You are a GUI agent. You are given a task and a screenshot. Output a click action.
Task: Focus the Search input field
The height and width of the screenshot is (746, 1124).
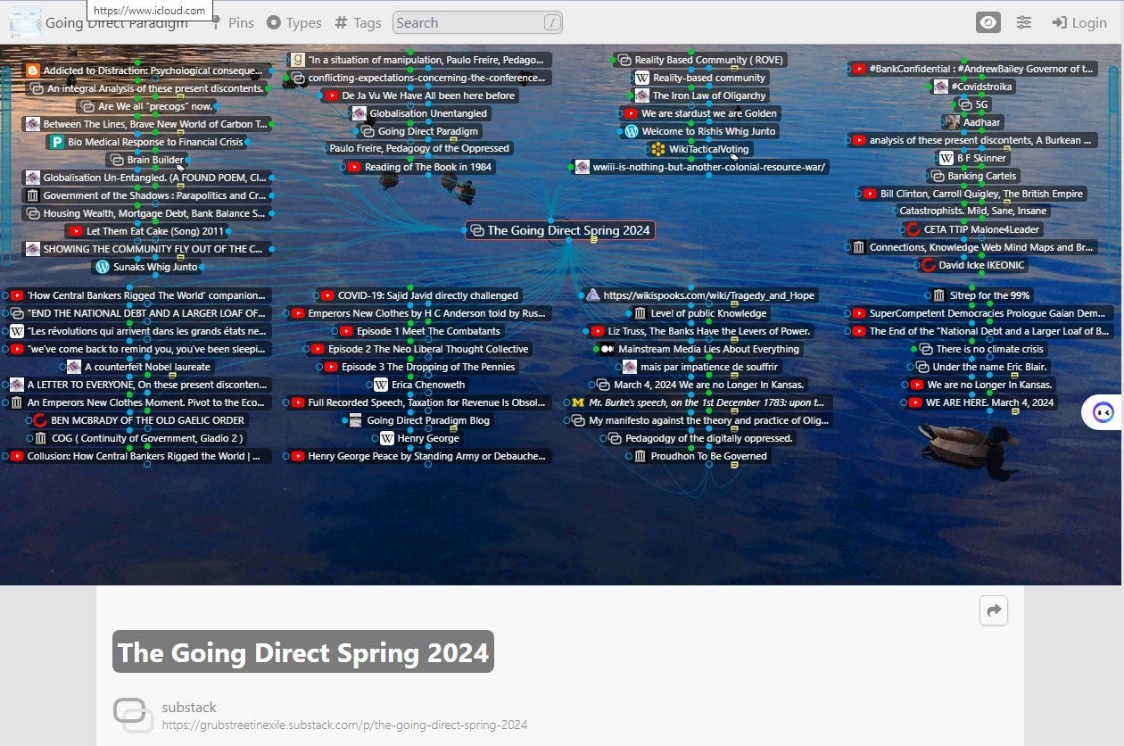477,22
